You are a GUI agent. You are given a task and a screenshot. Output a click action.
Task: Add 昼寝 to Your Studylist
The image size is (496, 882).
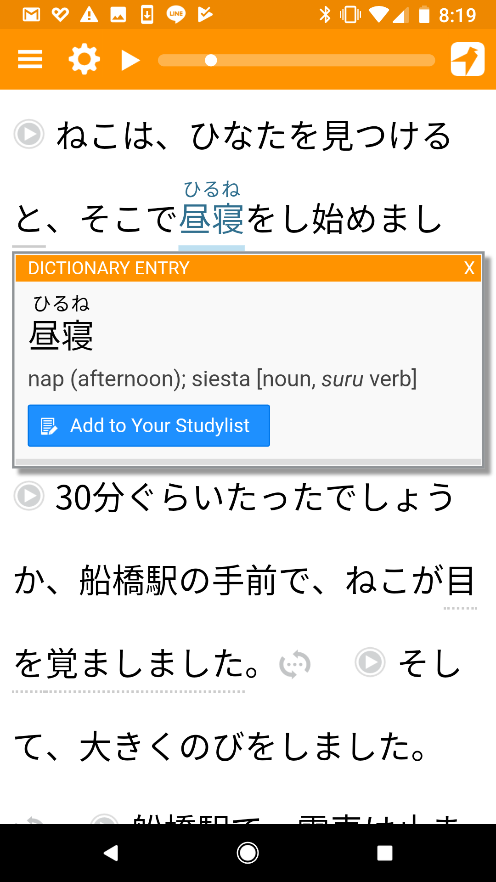149,425
